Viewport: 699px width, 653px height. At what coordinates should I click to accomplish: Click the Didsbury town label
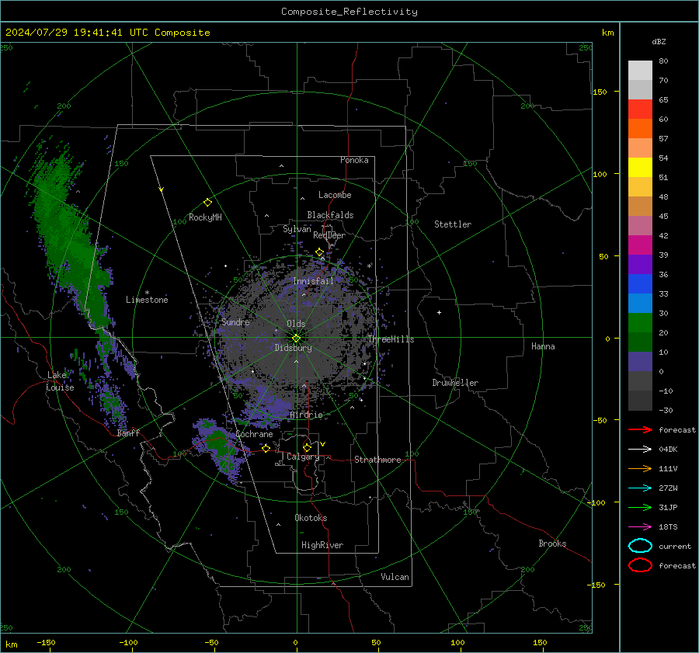click(293, 348)
